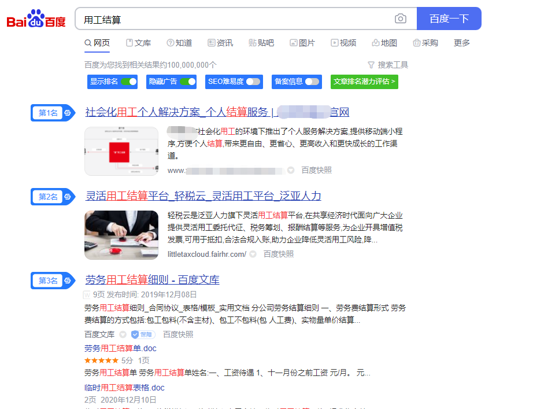
Task: Expand arrow next to littletaxcloud.fairhr.com URL
Action: point(253,254)
